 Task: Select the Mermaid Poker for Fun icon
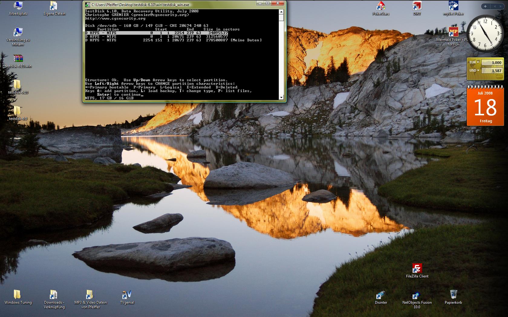pyautogui.click(x=453, y=37)
